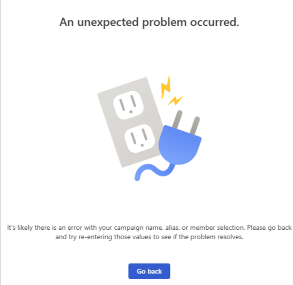
Task: Click the small yellow lightning bolt
Action: 175,101
